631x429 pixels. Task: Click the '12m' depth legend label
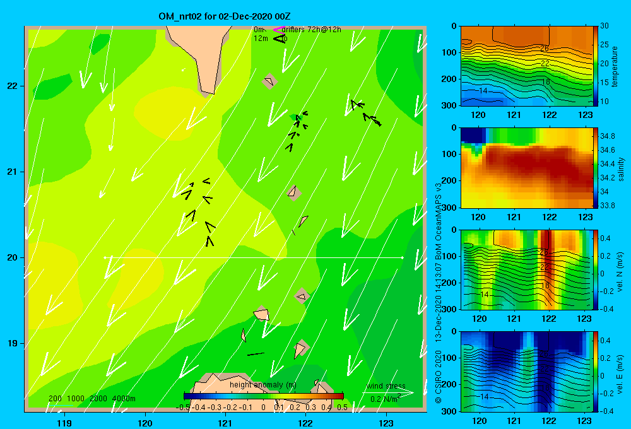click(x=261, y=38)
